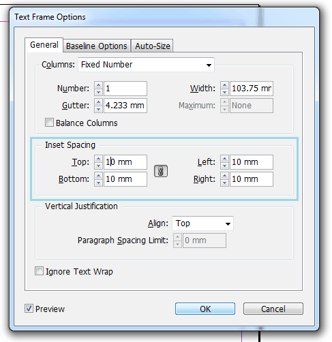
Task: Dismiss dialog using Cancel button
Action: click(x=273, y=309)
